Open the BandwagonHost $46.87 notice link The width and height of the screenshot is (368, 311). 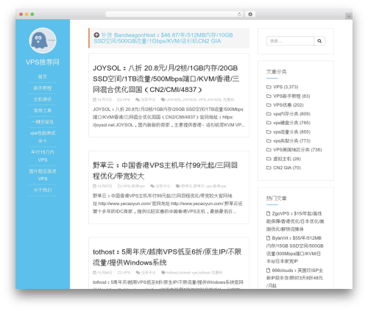point(163,38)
